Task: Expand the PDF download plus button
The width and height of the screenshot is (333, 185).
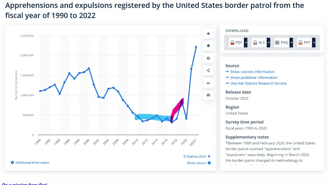Action: (x=246, y=43)
